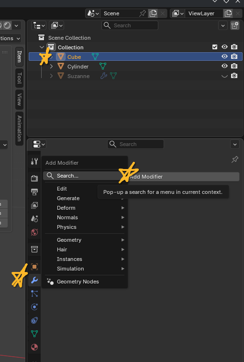Open the outliner editor type dropdown
The width and height of the screenshot is (244, 362).
pos(39,25)
